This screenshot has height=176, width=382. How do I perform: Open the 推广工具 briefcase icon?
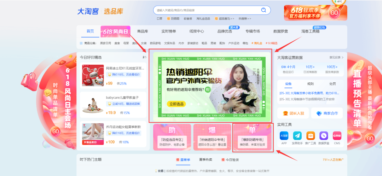tap(311, 136)
